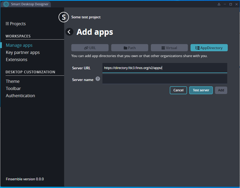Open Manage apps in the sidebar
240x188 pixels.
point(19,45)
